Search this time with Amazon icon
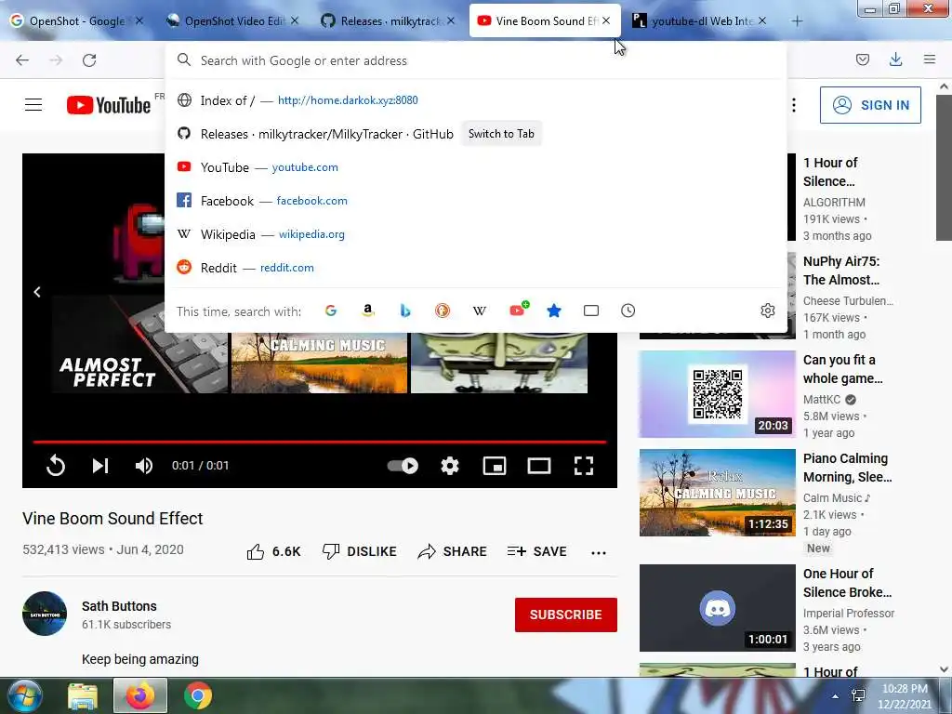 coord(368,311)
